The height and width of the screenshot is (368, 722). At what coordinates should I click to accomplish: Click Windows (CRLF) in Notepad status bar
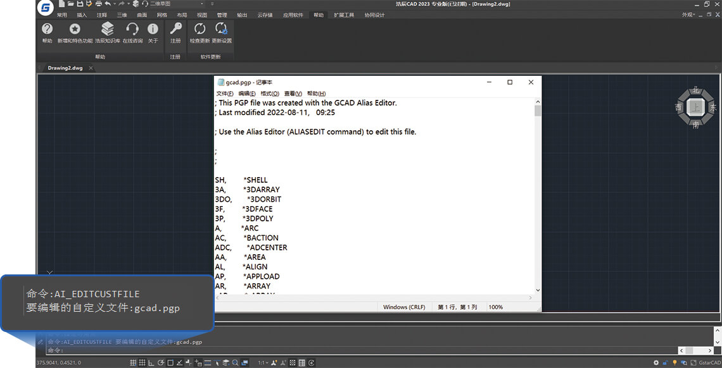(x=404, y=307)
